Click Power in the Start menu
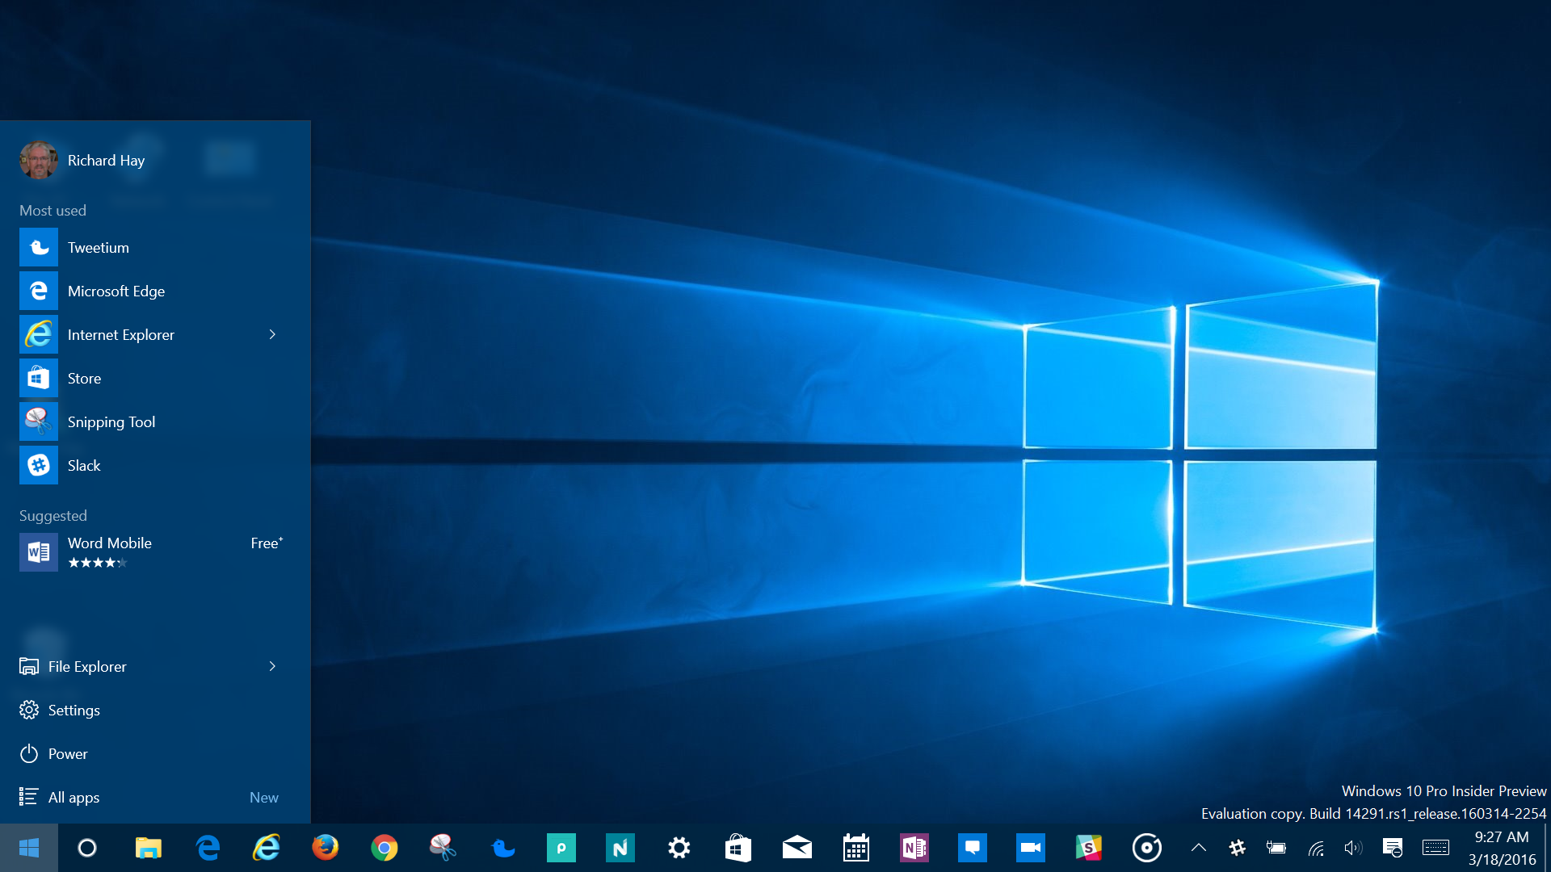This screenshot has width=1551, height=872. (x=68, y=753)
